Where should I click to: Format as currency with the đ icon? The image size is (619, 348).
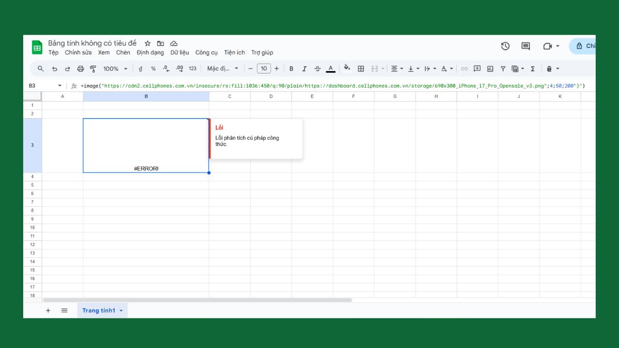(x=140, y=68)
